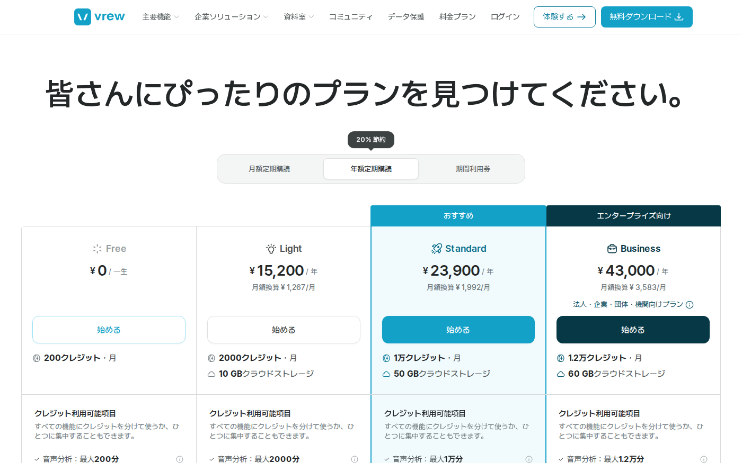Viewport: 742px width, 463px height.
Task: Open the ログイン nav item
Action: (x=505, y=17)
